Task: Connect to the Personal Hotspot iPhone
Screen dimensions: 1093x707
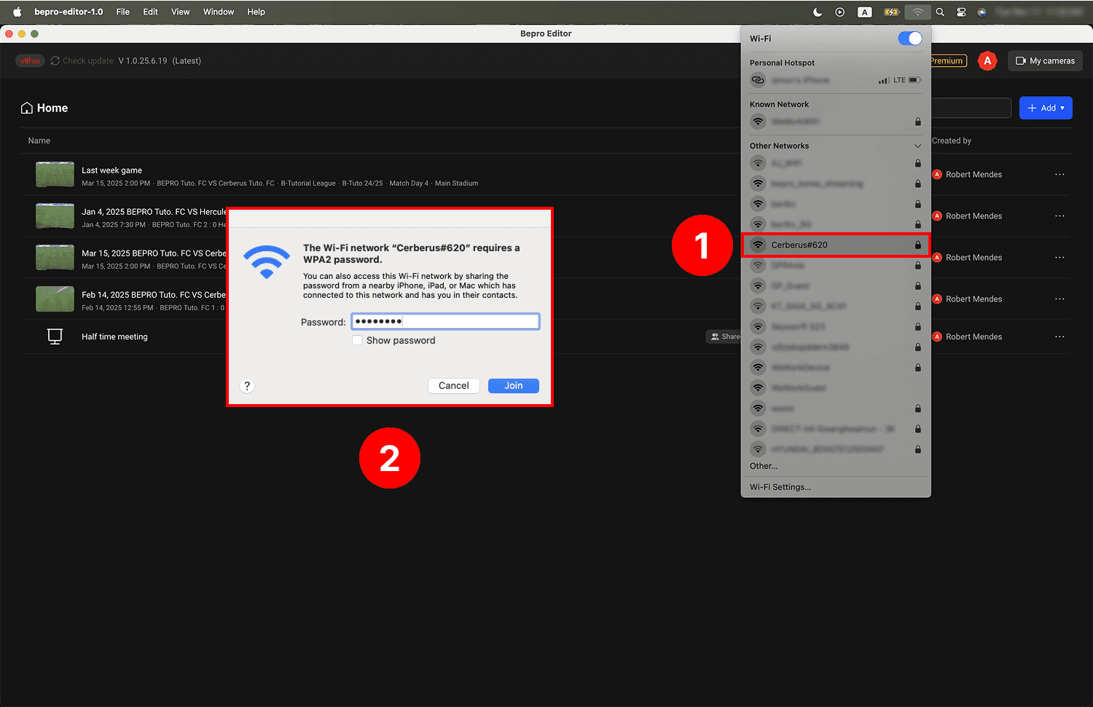Action: [835, 80]
